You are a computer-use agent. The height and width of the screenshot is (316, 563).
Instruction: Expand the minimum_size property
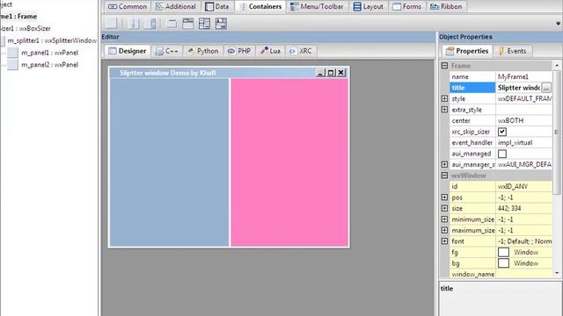coord(444,219)
